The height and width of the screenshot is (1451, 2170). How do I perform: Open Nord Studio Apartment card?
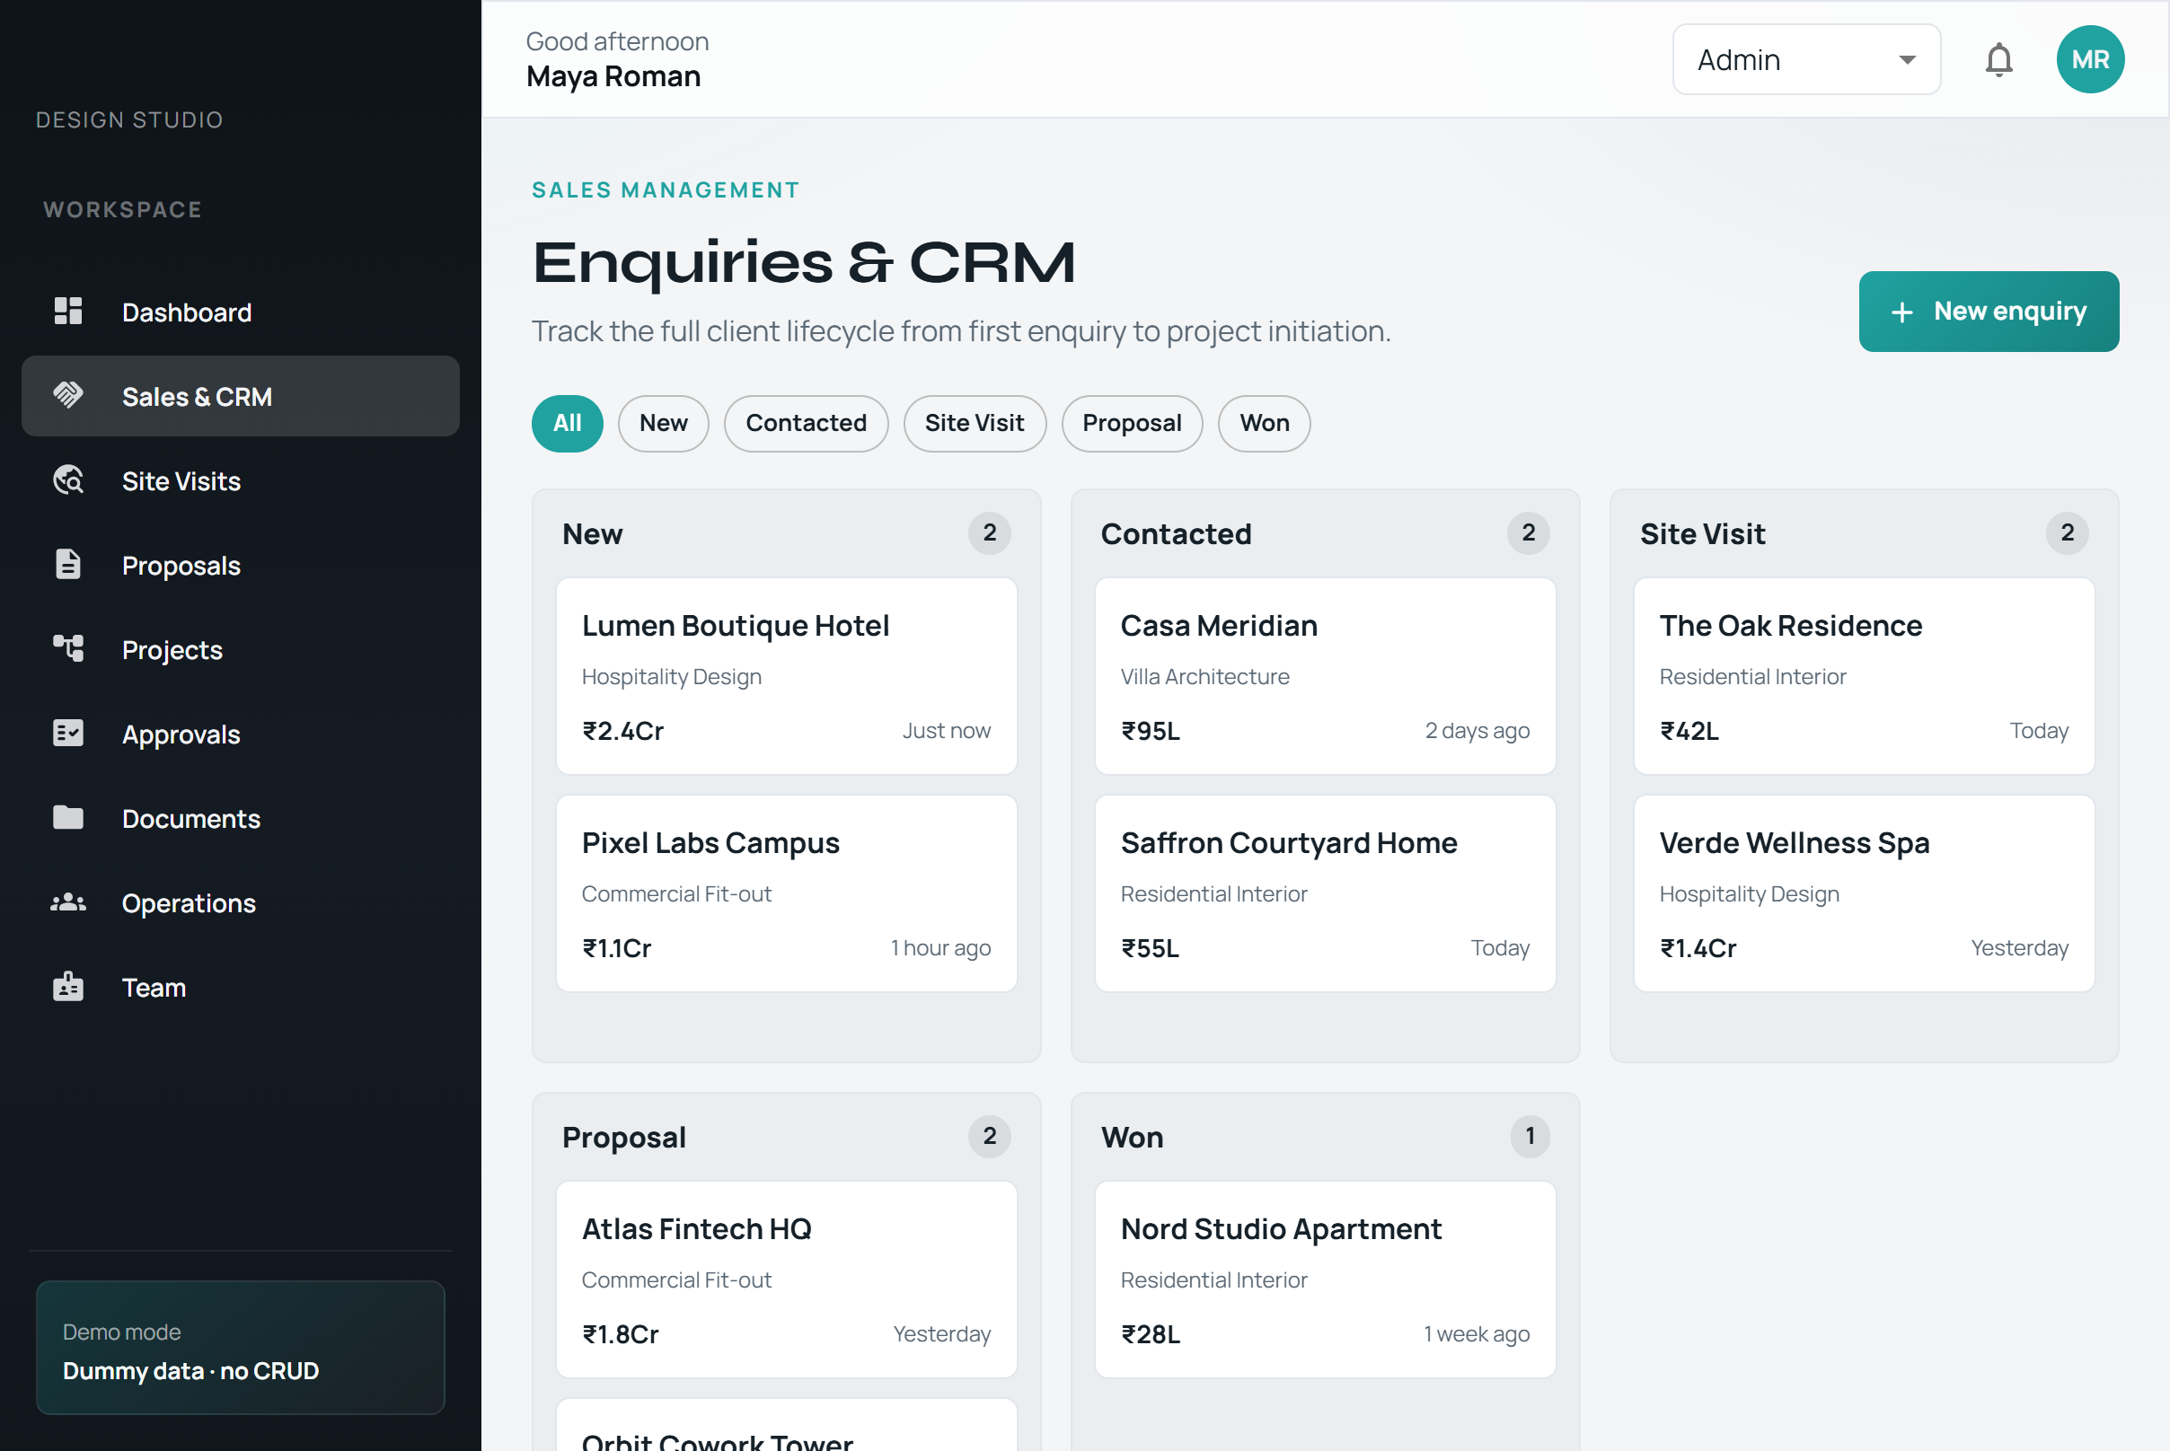point(1326,1280)
